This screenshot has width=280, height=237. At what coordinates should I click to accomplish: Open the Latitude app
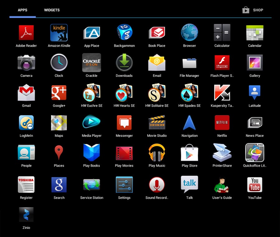254,92
